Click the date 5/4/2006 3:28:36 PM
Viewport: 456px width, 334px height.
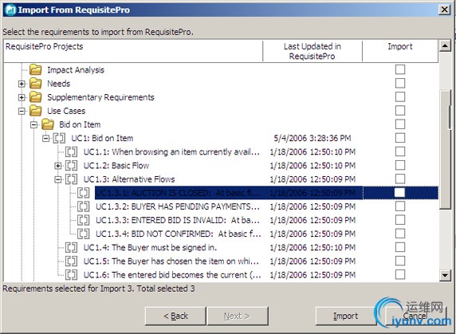click(313, 138)
